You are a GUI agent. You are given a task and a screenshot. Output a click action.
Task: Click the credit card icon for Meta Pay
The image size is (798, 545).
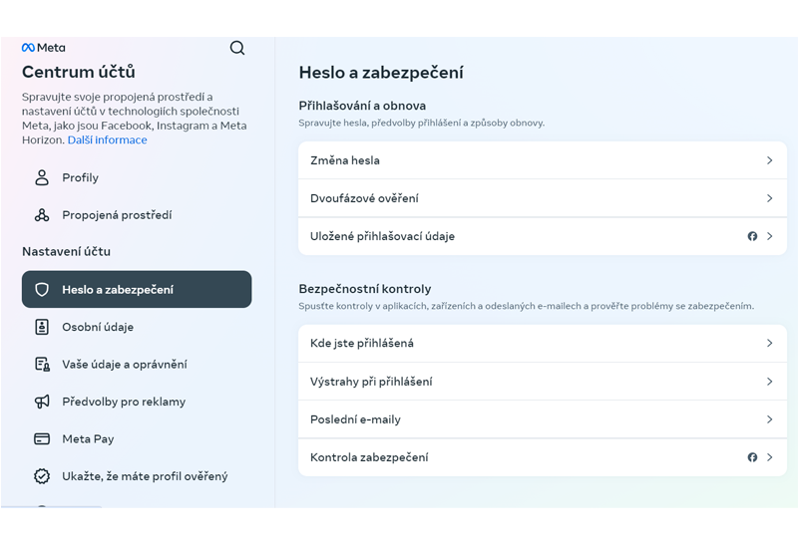42,438
